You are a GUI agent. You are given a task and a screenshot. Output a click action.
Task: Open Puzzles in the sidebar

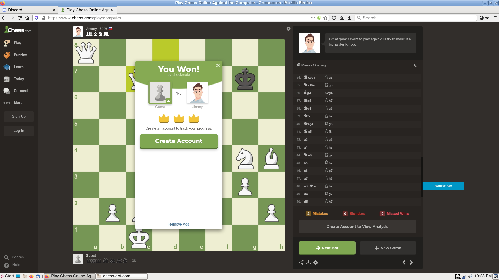[20, 55]
